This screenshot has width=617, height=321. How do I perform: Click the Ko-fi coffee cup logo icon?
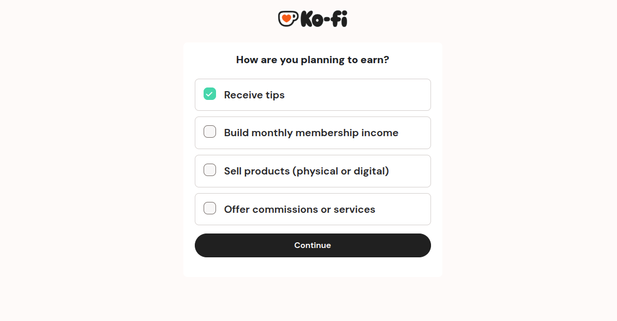288,19
